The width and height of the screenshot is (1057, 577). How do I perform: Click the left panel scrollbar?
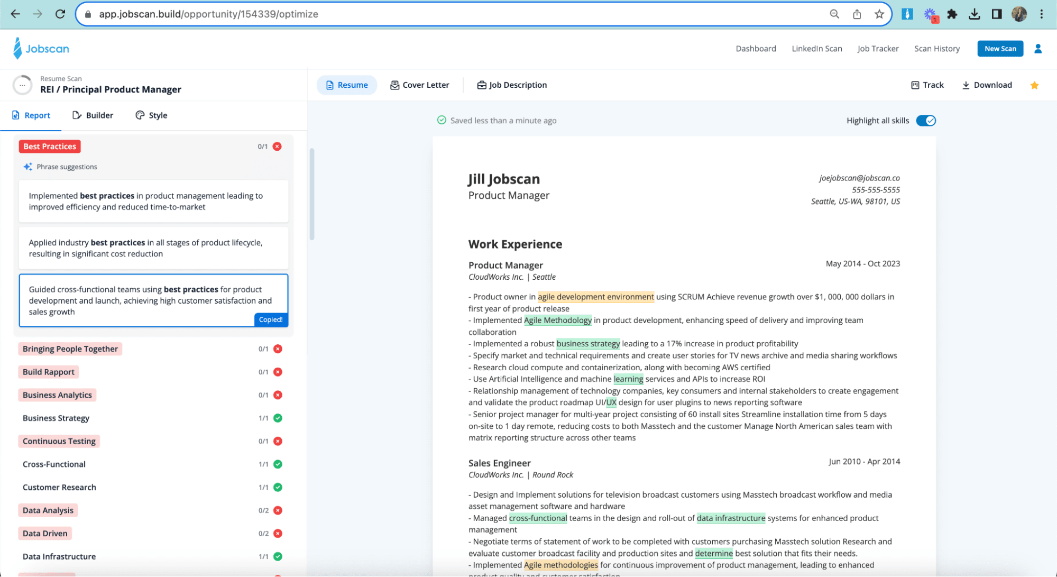coord(312,195)
